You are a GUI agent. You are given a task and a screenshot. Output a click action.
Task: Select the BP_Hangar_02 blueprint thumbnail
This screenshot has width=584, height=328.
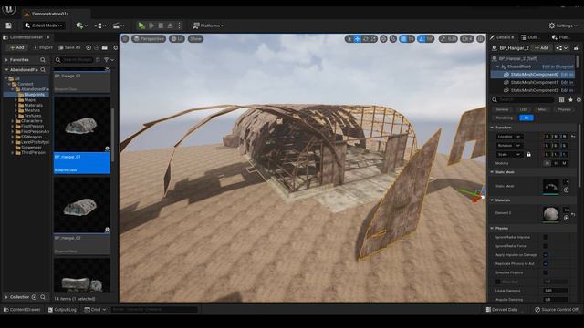81,205
